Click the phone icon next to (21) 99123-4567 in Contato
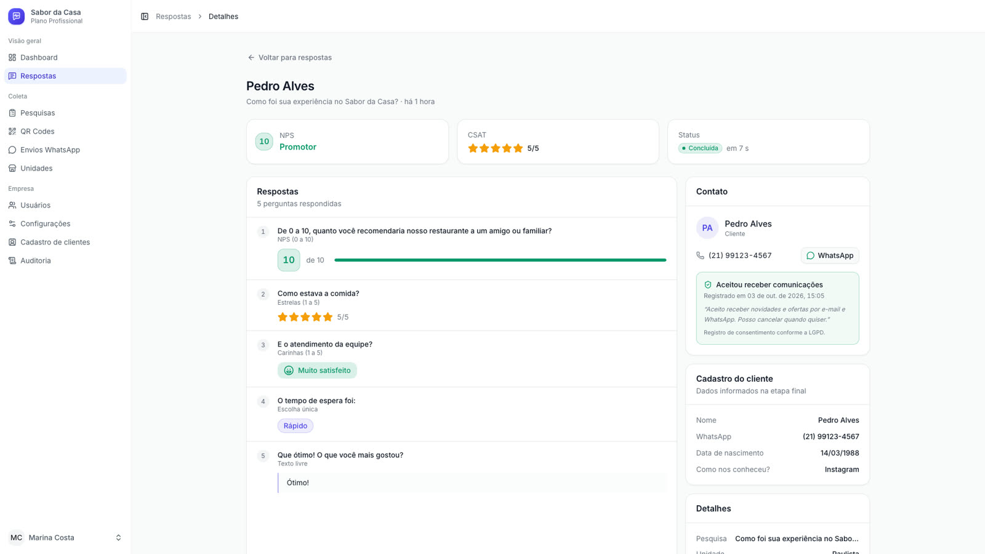The width and height of the screenshot is (985, 554). pos(700,255)
